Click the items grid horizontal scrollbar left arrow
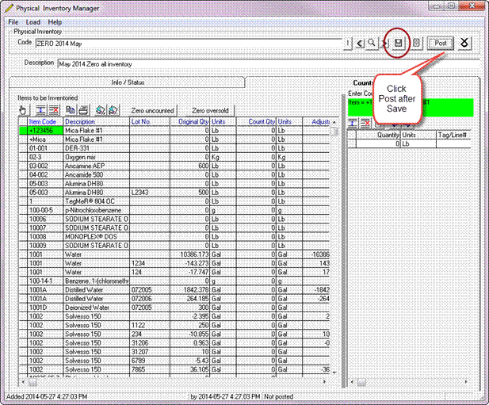The image size is (489, 405). click(x=23, y=381)
